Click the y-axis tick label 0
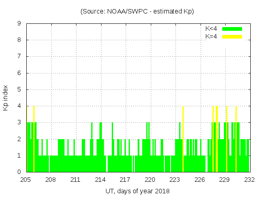 coord(19,172)
